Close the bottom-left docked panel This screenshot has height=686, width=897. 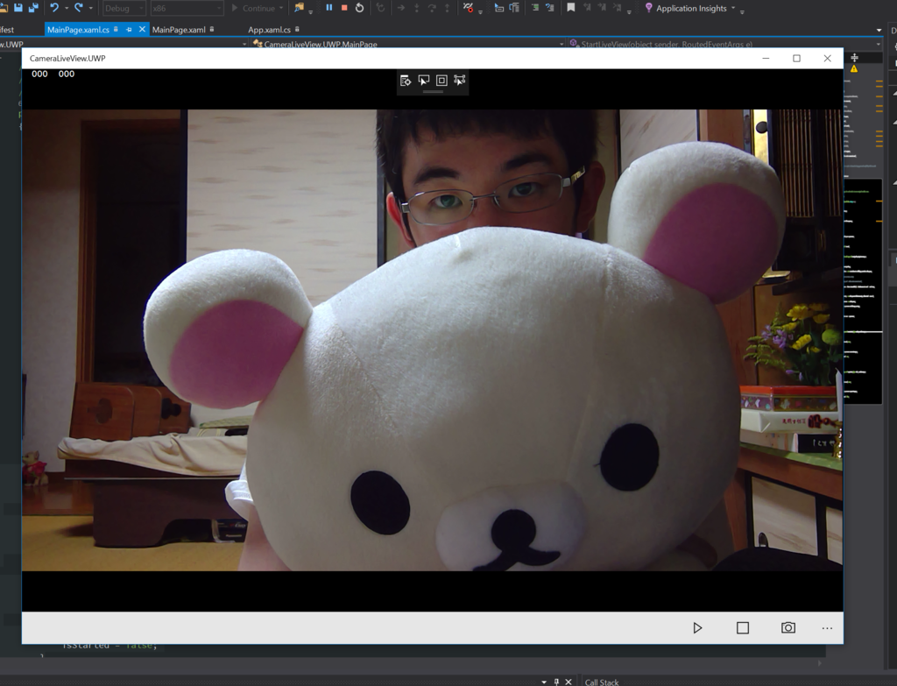tap(568, 682)
